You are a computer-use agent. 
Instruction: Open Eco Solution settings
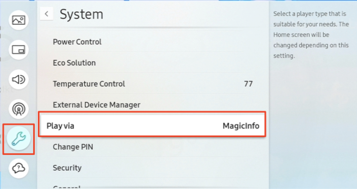point(74,62)
